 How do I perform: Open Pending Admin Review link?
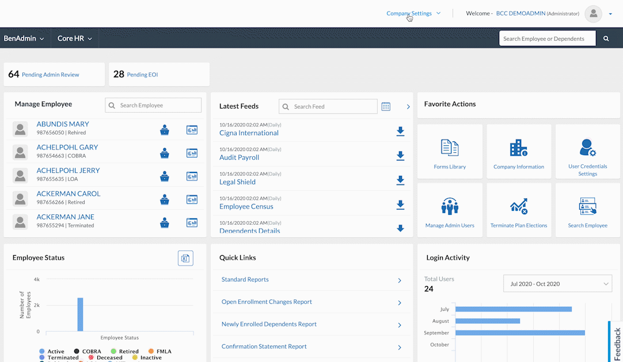pos(50,75)
